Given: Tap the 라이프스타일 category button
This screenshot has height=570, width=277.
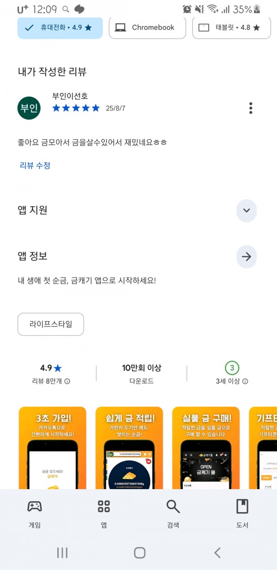Looking at the screenshot, I should pyautogui.click(x=51, y=325).
